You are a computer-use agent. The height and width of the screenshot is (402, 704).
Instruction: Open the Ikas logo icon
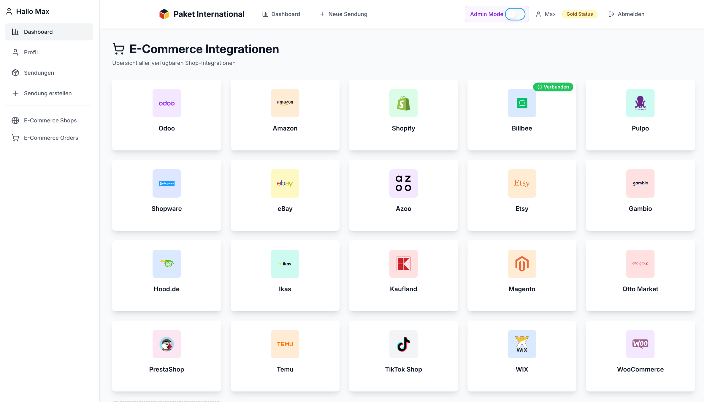[x=285, y=264]
